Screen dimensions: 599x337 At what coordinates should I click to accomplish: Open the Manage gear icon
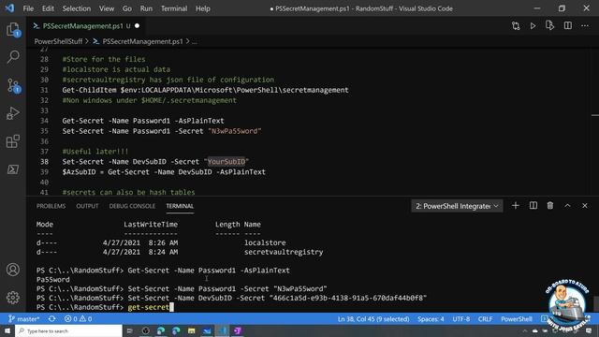coord(13,298)
